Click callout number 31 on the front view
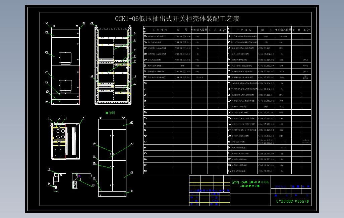Screen dimensions: 344x218 pos(83,23)
